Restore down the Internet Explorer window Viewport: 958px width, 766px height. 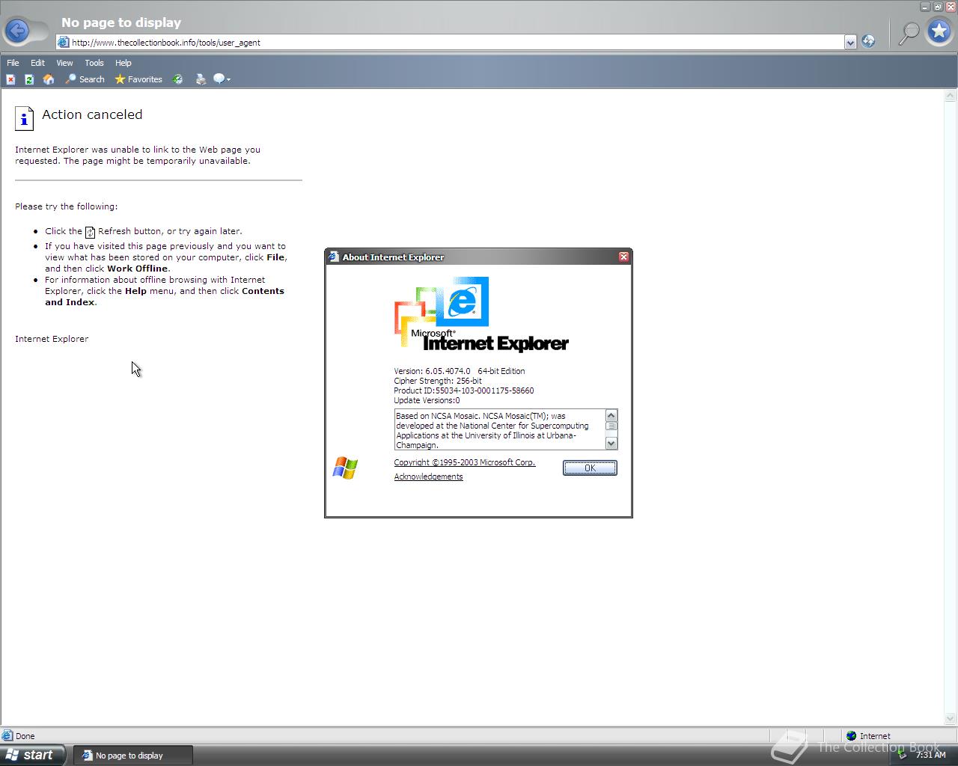click(x=937, y=7)
